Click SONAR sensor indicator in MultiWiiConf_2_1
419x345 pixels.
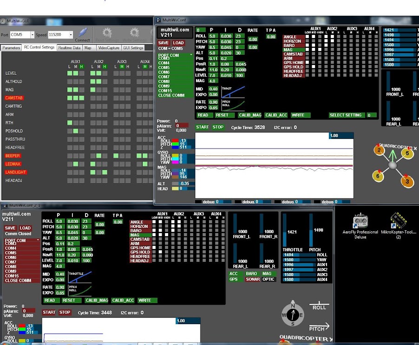point(253,280)
